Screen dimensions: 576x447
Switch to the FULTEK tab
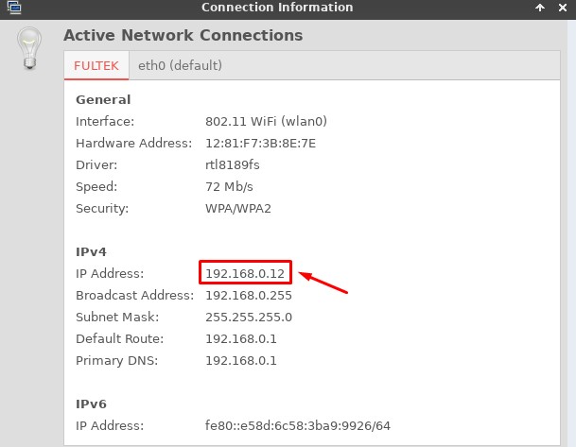pyautogui.click(x=96, y=66)
